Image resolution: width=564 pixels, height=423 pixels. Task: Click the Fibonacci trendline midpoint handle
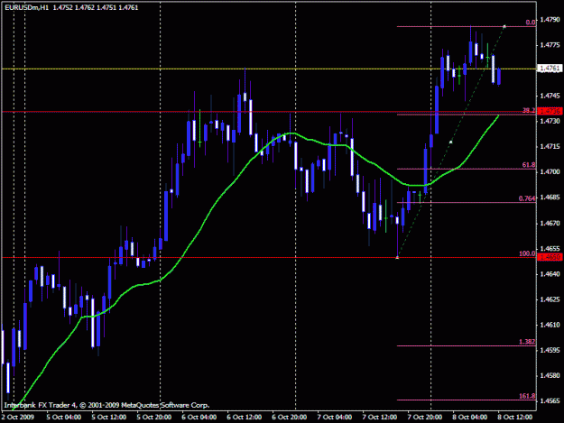[x=450, y=142]
